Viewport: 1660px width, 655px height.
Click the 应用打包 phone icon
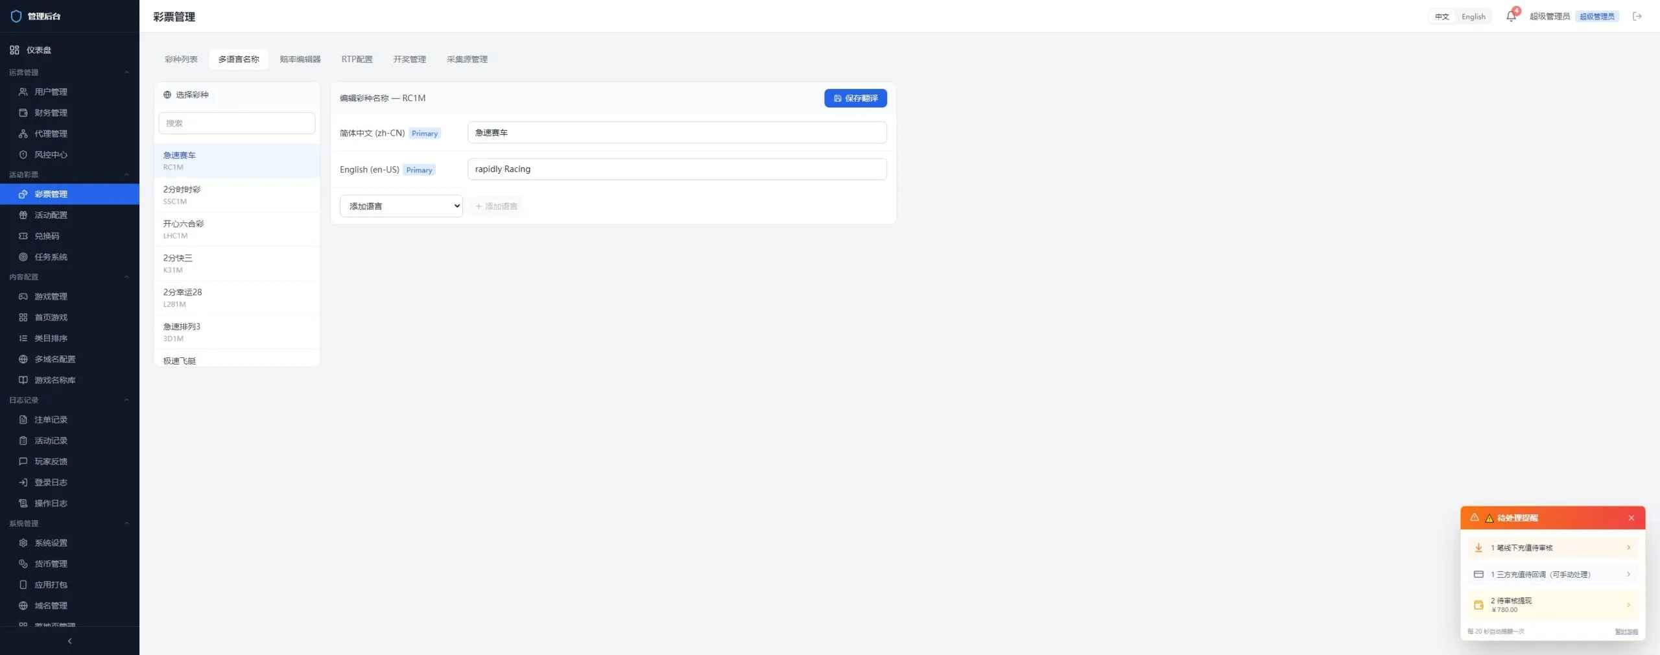click(x=23, y=584)
